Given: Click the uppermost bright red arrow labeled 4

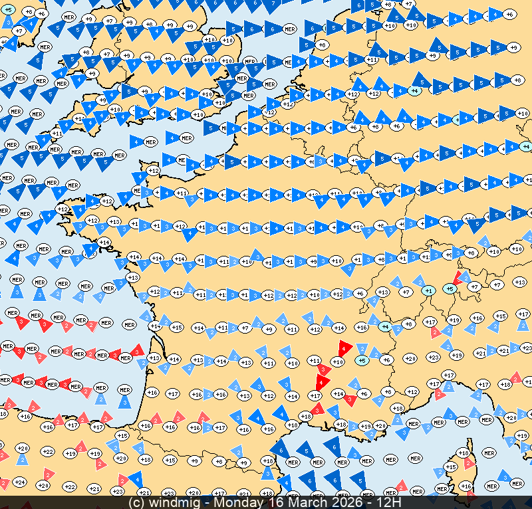Looking at the screenshot, I should pyautogui.click(x=344, y=348).
